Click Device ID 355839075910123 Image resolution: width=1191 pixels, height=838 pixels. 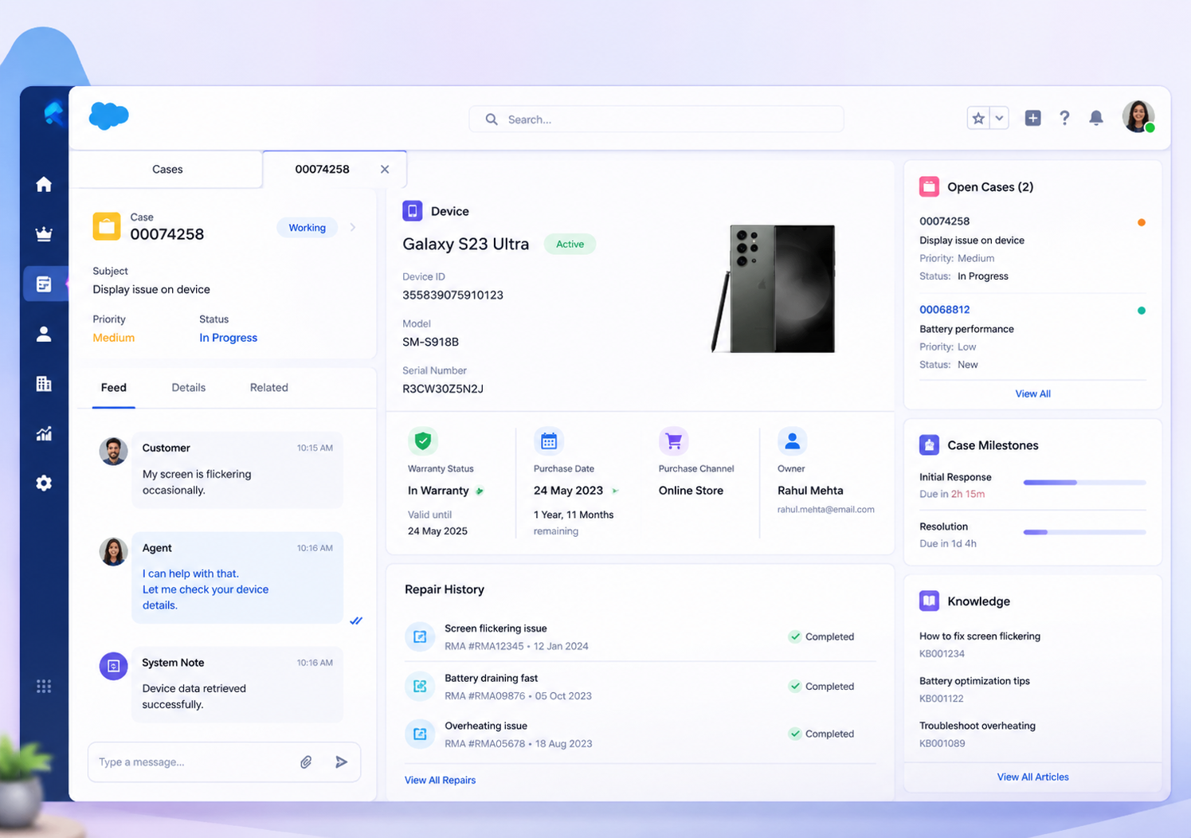453,295
